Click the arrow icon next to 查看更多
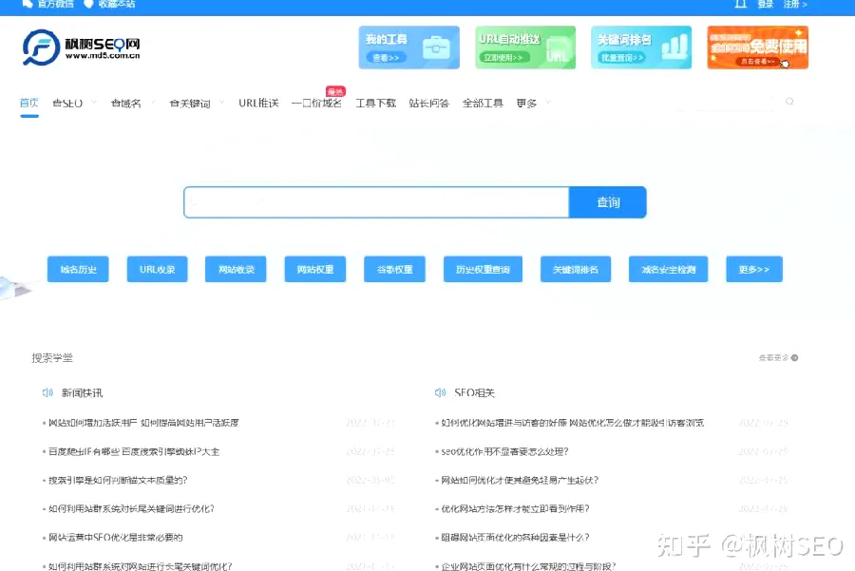 (x=794, y=358)
